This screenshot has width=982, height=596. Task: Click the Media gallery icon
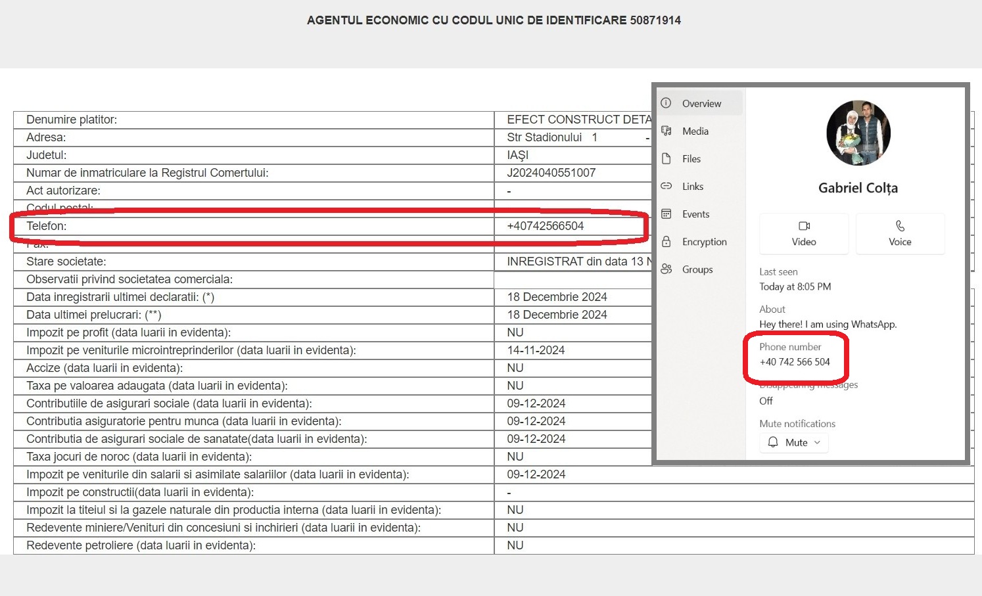pos(666,131)
